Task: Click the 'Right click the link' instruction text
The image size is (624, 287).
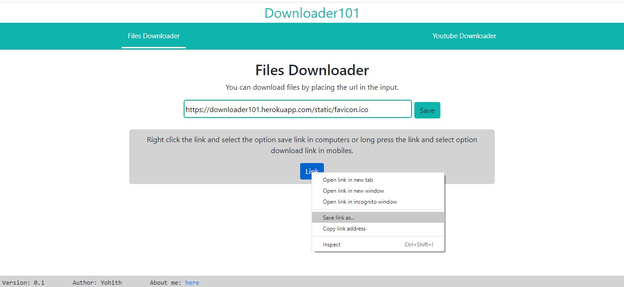Action: (312, 145)
